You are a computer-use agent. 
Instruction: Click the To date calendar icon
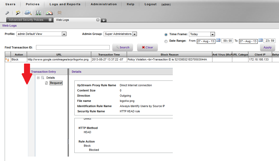(260, 41)
